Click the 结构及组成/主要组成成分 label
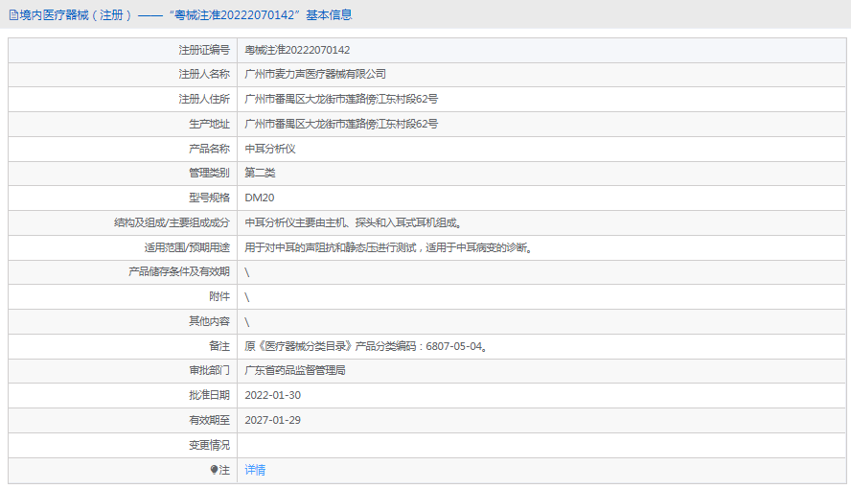 pyautogui.click(x=172, y=223)
